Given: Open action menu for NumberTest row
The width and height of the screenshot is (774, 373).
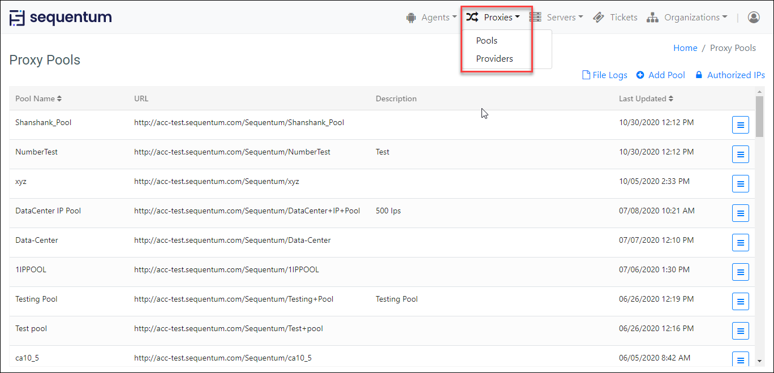Looking at the screenshot, I should point(741,154).
